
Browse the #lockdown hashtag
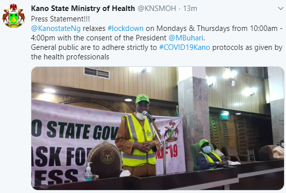point(126,28)
